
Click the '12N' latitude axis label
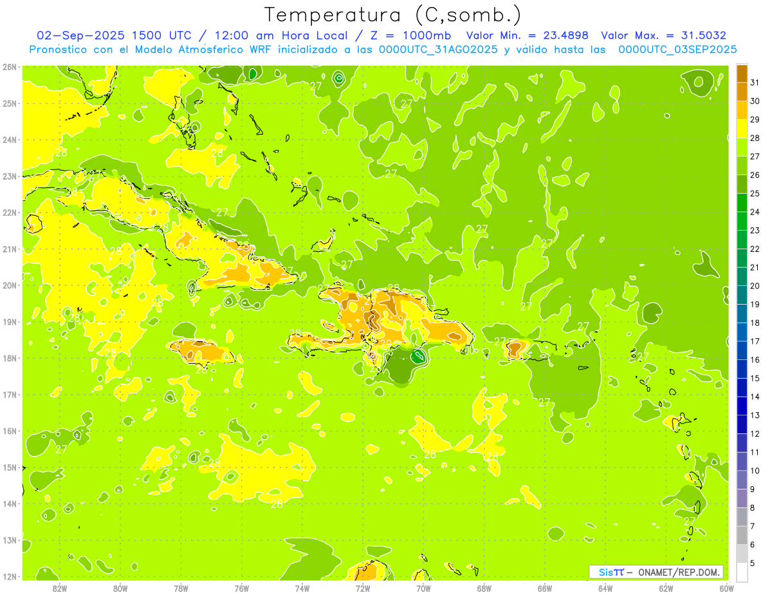[10, 576]
